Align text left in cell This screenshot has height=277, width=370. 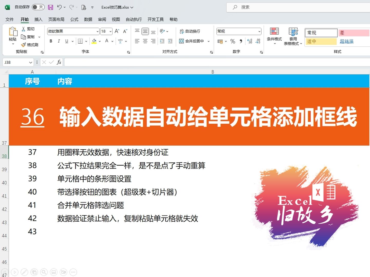pyautogui.click(x=137, y=41)
